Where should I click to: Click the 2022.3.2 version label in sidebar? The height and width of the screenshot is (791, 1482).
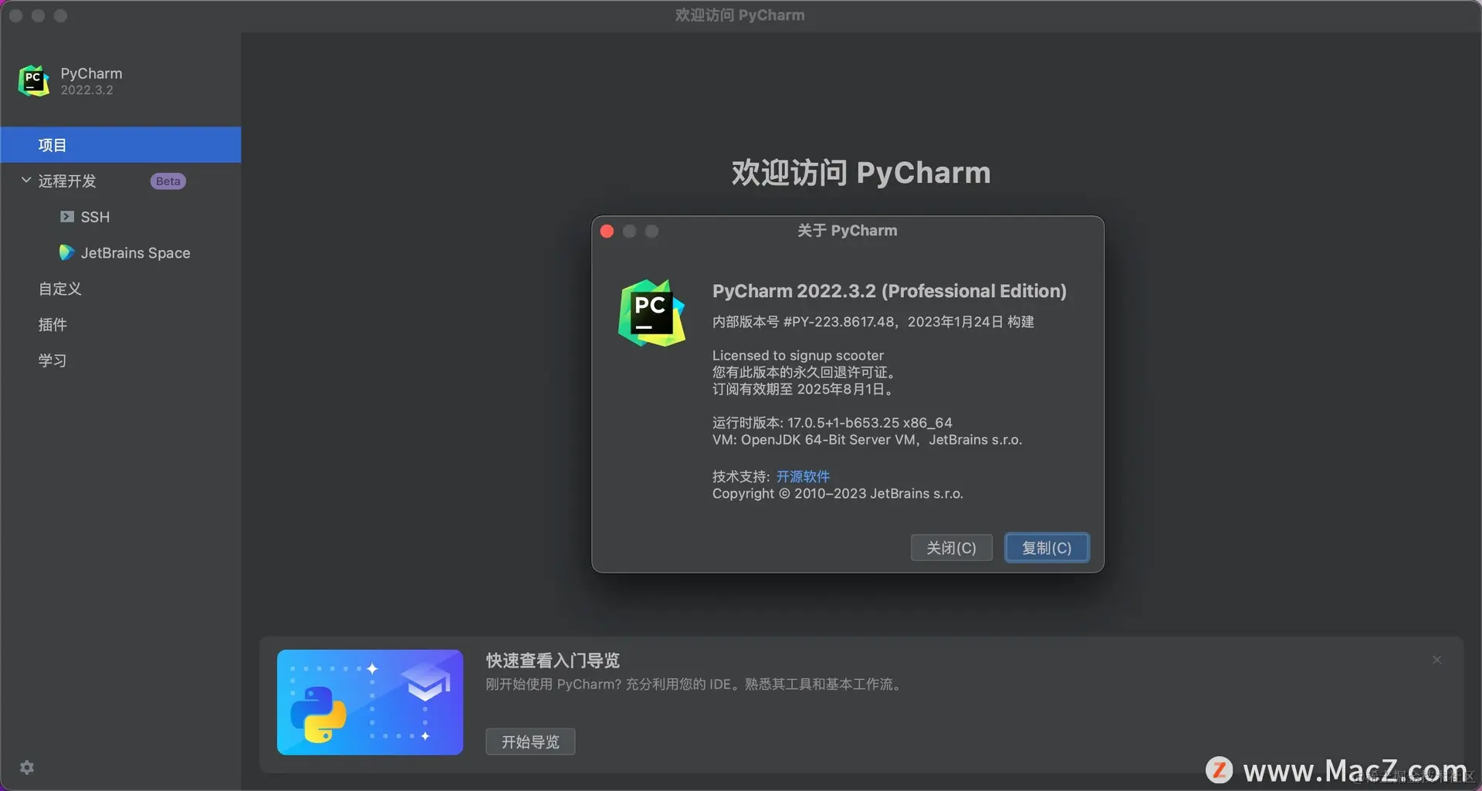point(87,90)
